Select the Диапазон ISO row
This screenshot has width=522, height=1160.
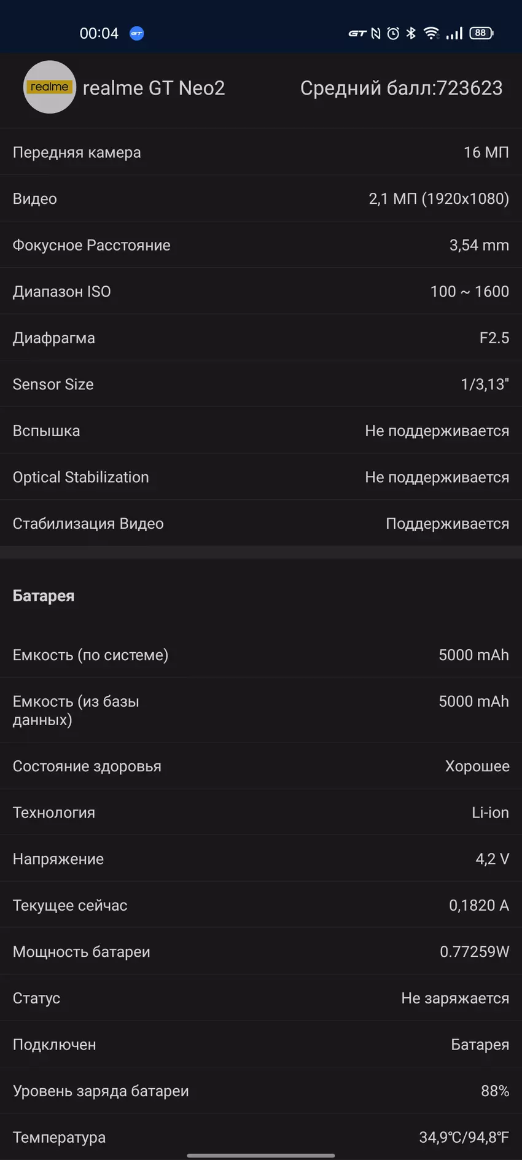click(x=260, y=292)
